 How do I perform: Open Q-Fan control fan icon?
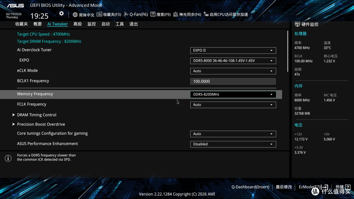(126, 14)
